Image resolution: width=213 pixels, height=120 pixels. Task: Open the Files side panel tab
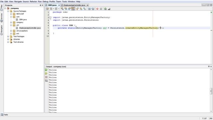(x=1, y=8)
